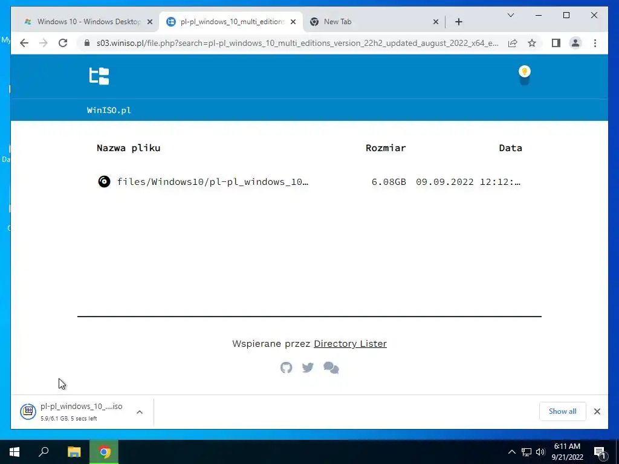
Task: Show hidden system tray icons
Action: tap(511, 452)
